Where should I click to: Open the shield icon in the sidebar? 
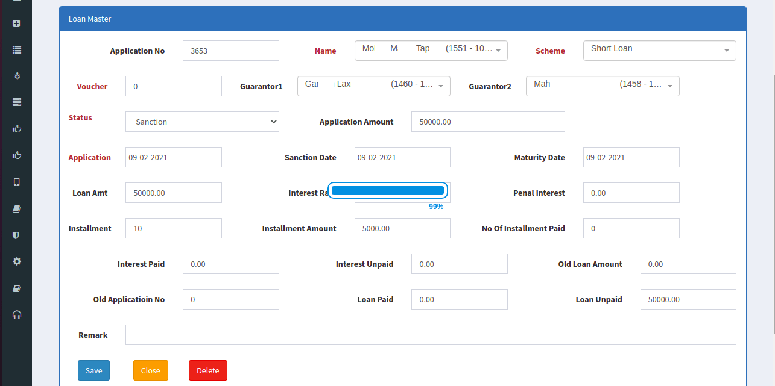[x=16, y=235]
